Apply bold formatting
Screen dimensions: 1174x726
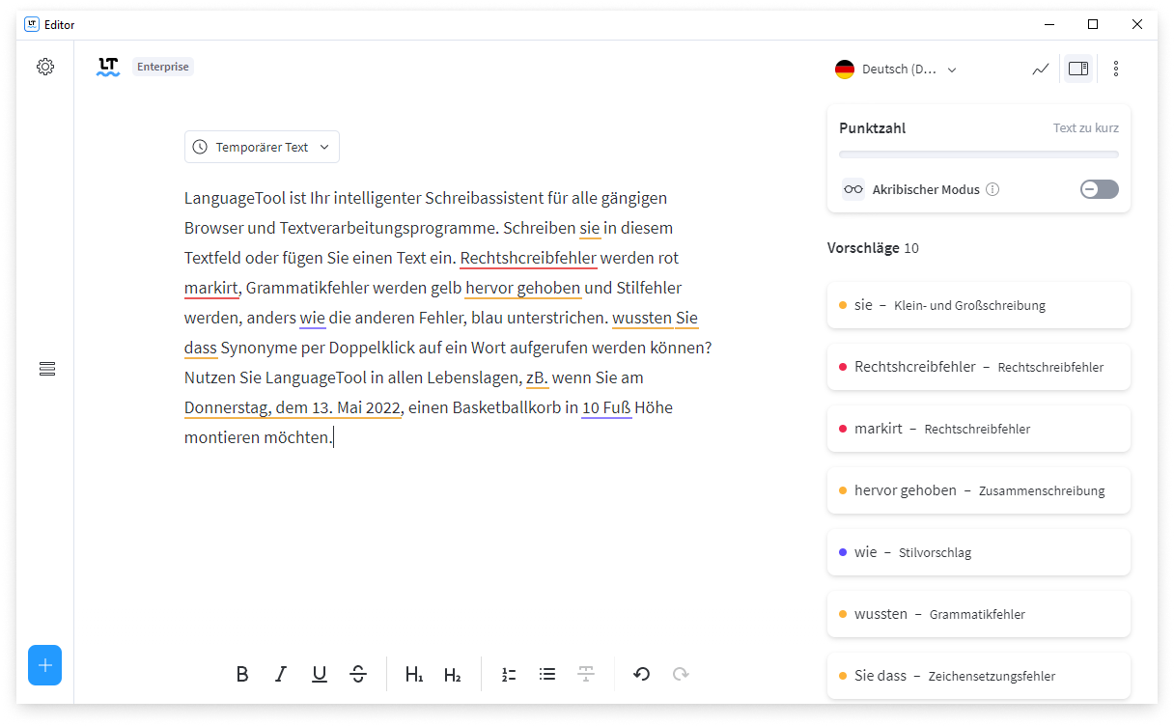point(242,674)
